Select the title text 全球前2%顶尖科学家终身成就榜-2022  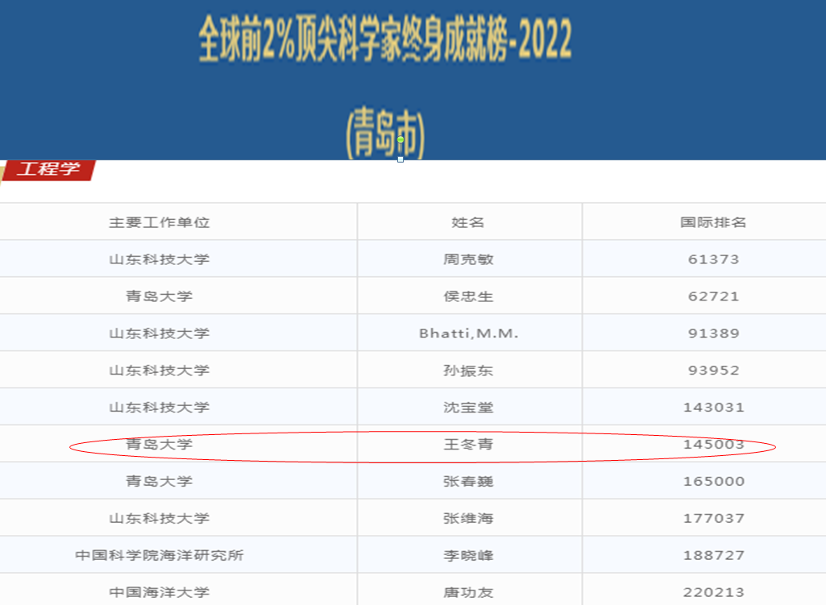click(x=385, y=40)
